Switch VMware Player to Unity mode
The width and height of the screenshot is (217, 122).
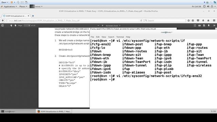click(26, 2)
